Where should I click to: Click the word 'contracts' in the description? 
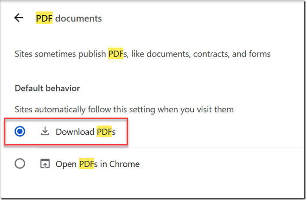click(212, 54)
